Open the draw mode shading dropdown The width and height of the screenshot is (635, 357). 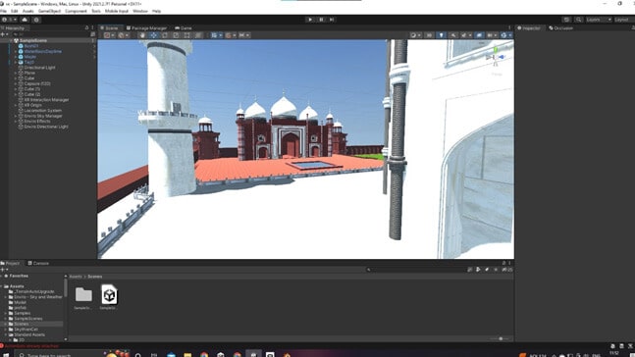point(415,35)
